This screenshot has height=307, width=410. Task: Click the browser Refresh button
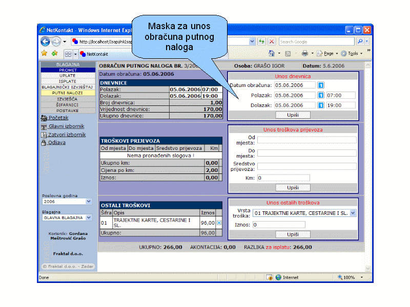pos(262,41)
